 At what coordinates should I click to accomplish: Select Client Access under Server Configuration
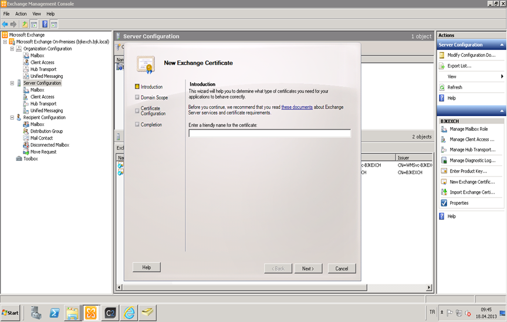tap(42, 97)
